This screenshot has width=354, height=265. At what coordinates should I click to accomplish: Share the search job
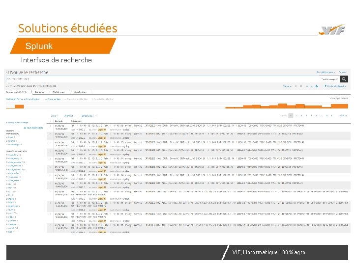click(307, 86)
